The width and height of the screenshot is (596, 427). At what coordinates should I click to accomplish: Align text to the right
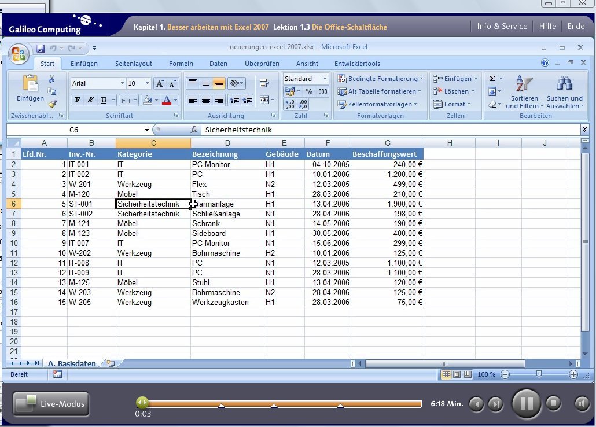[x=219, y=100]
